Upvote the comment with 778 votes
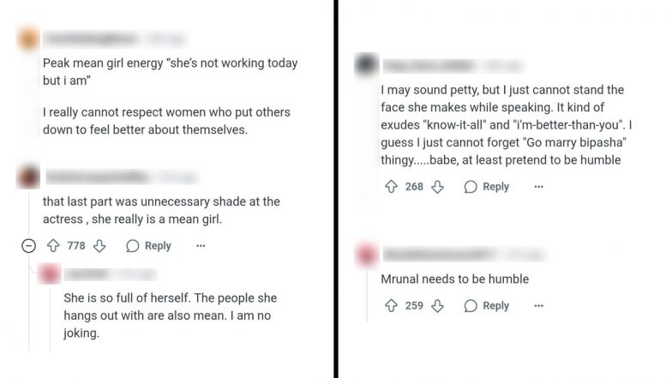The height and width of the screenshot is (378, 672). pos(53,246)
